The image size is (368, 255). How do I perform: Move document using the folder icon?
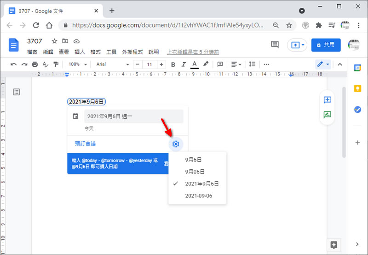click(65, 41)
